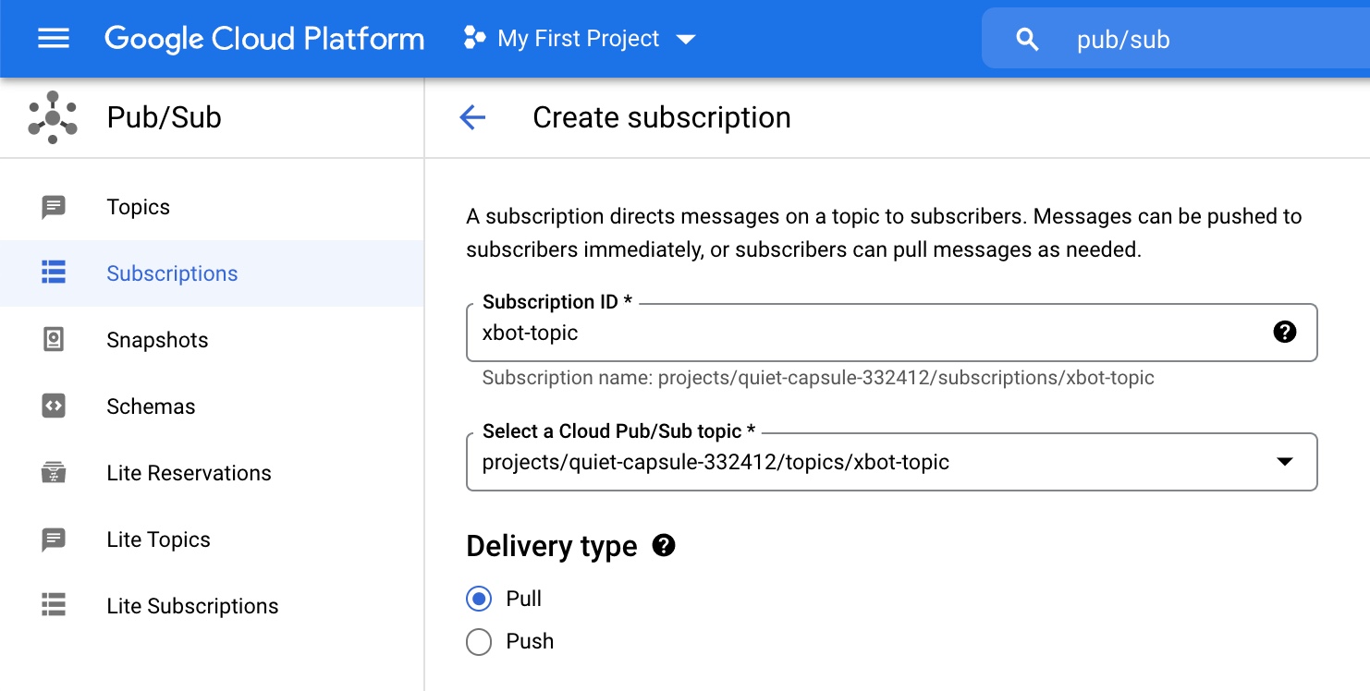
Task: Click the Topics icon in sidebar
Action: pyautogui.click(x=54, y=207)
